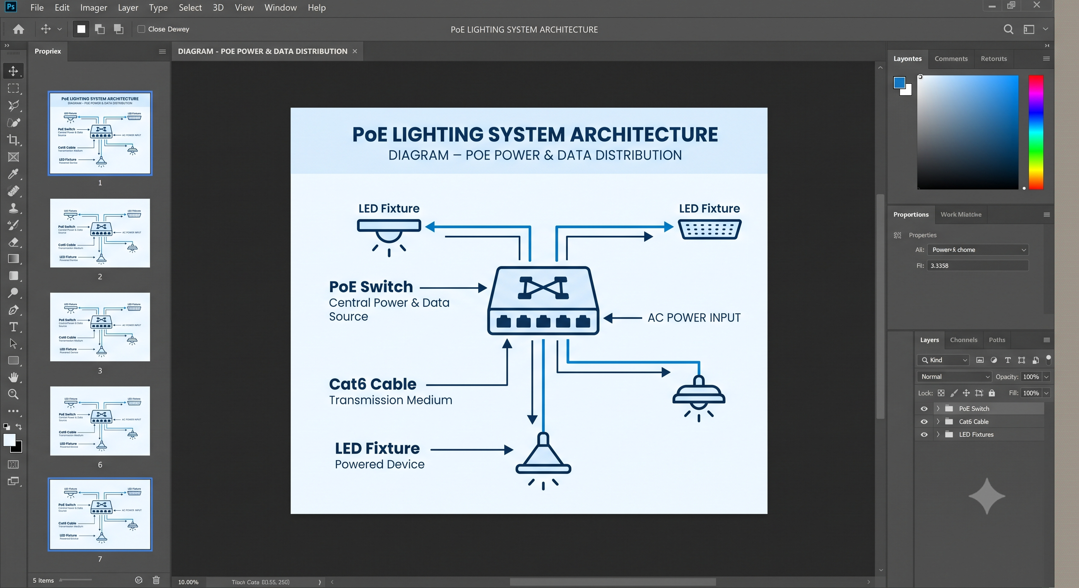Select the Healing Brush tool
Viewport: 1079px width, 588px height.
13,191
